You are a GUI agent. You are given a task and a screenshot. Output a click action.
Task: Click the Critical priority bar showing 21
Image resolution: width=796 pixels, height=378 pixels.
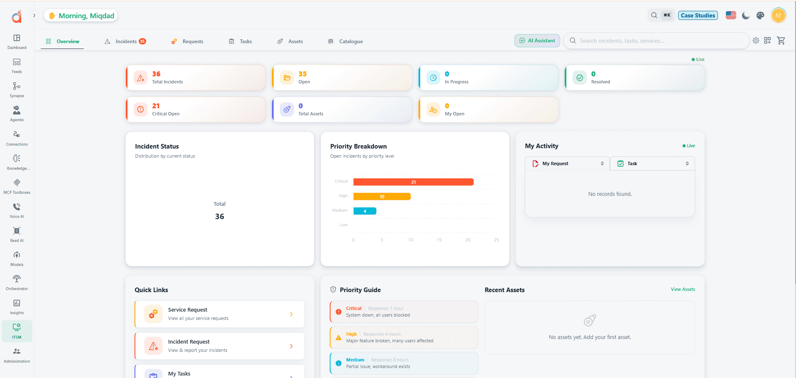click(413, 182)
